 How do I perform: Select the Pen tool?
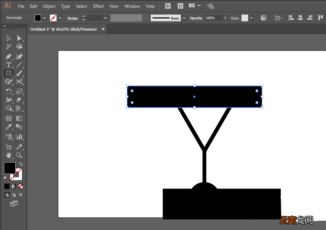point(9,56)
